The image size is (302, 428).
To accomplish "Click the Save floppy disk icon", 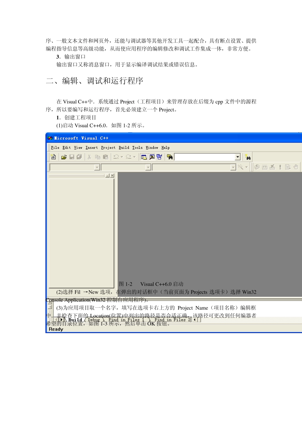I will [x=72, y=157].
